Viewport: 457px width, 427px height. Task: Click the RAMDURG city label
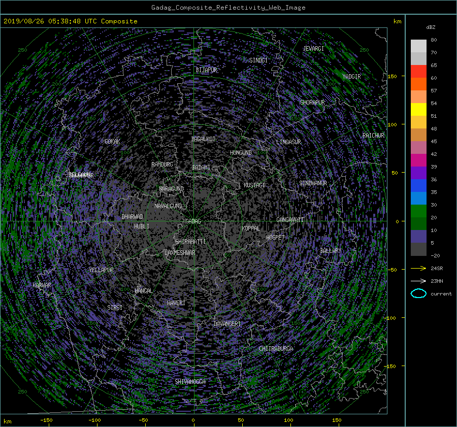coord(162,165)
